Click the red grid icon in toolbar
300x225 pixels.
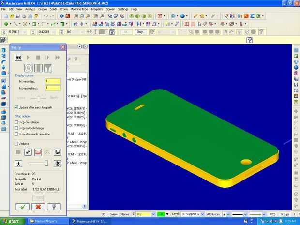[x=187, y=24]
